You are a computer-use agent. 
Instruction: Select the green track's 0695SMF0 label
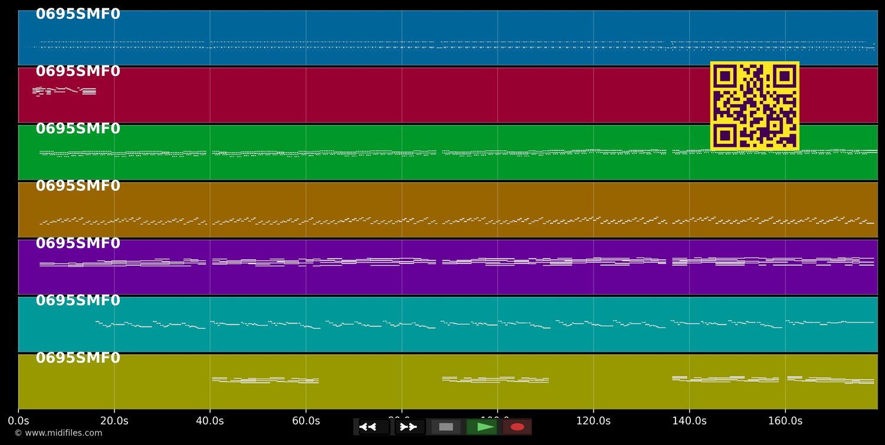tap(78, 129)
